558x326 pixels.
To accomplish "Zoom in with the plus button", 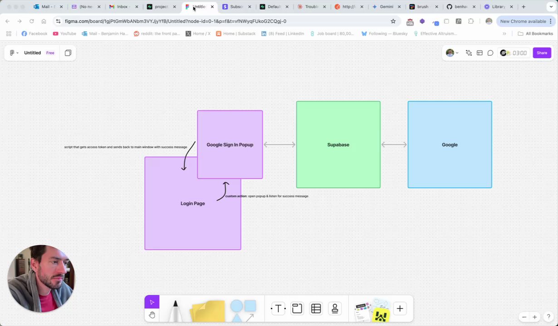I will 534,317.
